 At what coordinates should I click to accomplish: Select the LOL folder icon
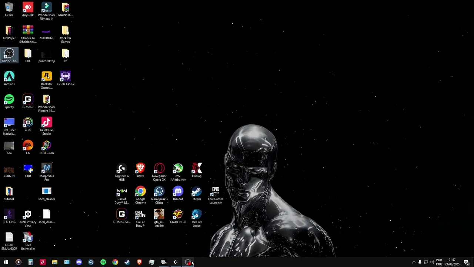pyautogui.click(x=28, y=56)
